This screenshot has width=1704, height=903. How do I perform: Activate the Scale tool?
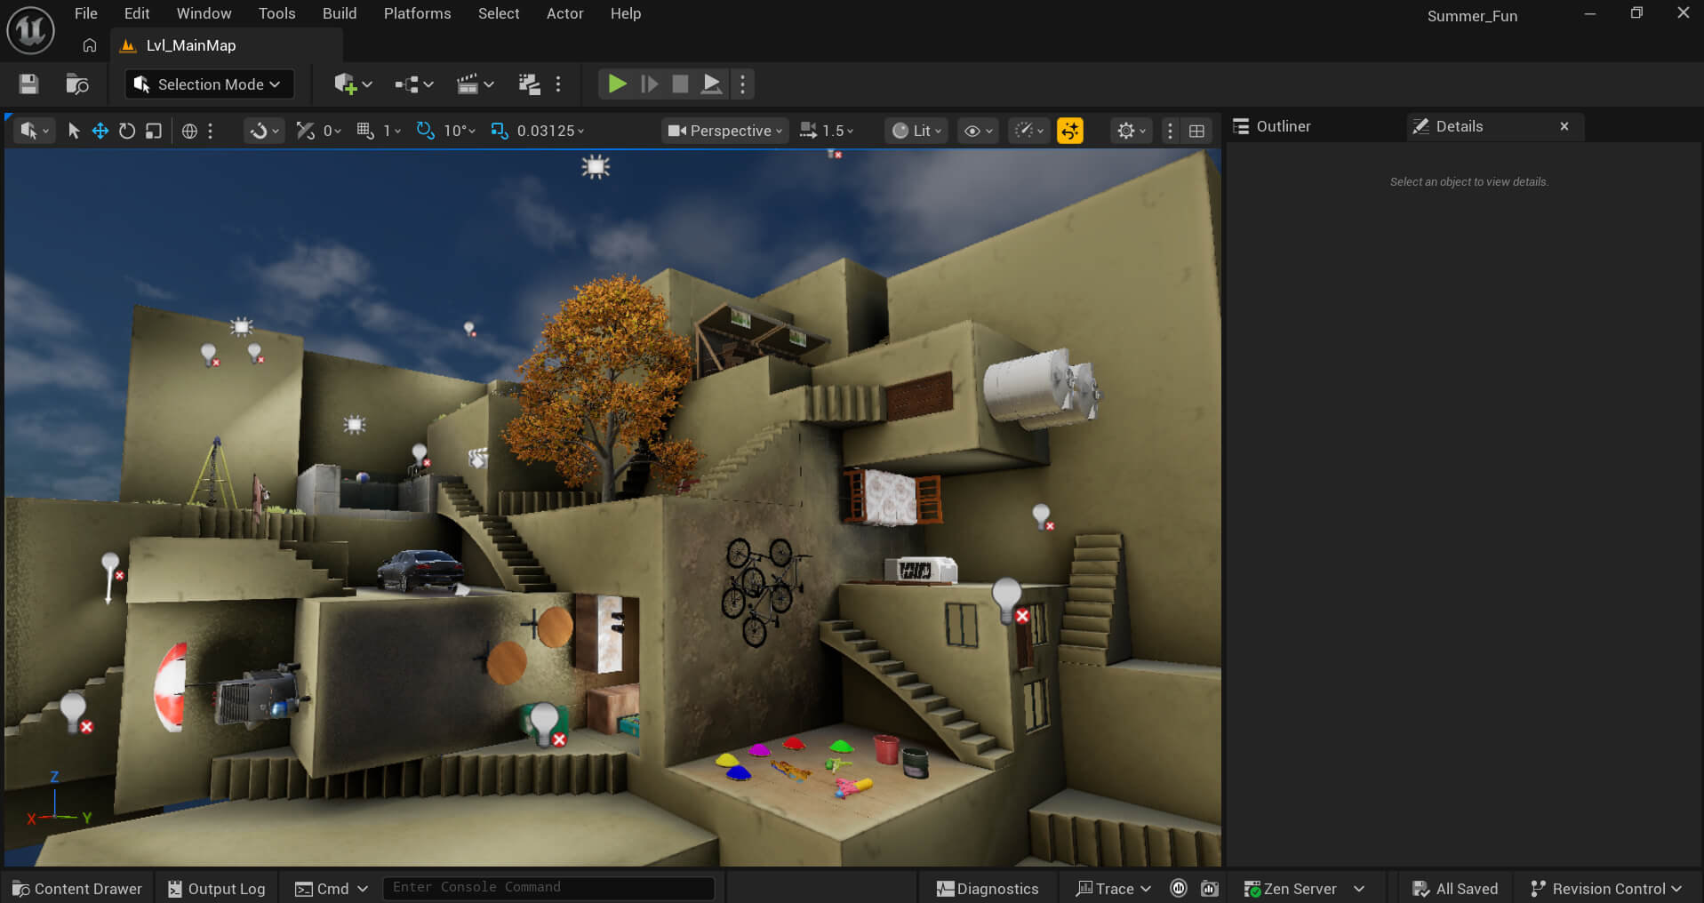[x=154, y=131]
